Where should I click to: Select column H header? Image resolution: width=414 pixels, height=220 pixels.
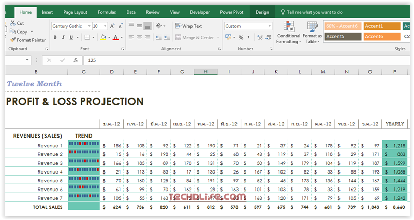pos(205,72)
